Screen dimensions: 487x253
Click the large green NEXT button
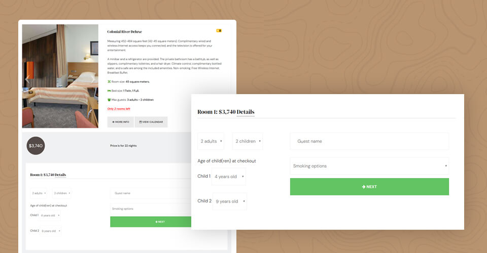369,187
